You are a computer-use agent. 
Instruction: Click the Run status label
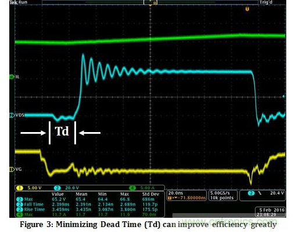coord(23,2)
